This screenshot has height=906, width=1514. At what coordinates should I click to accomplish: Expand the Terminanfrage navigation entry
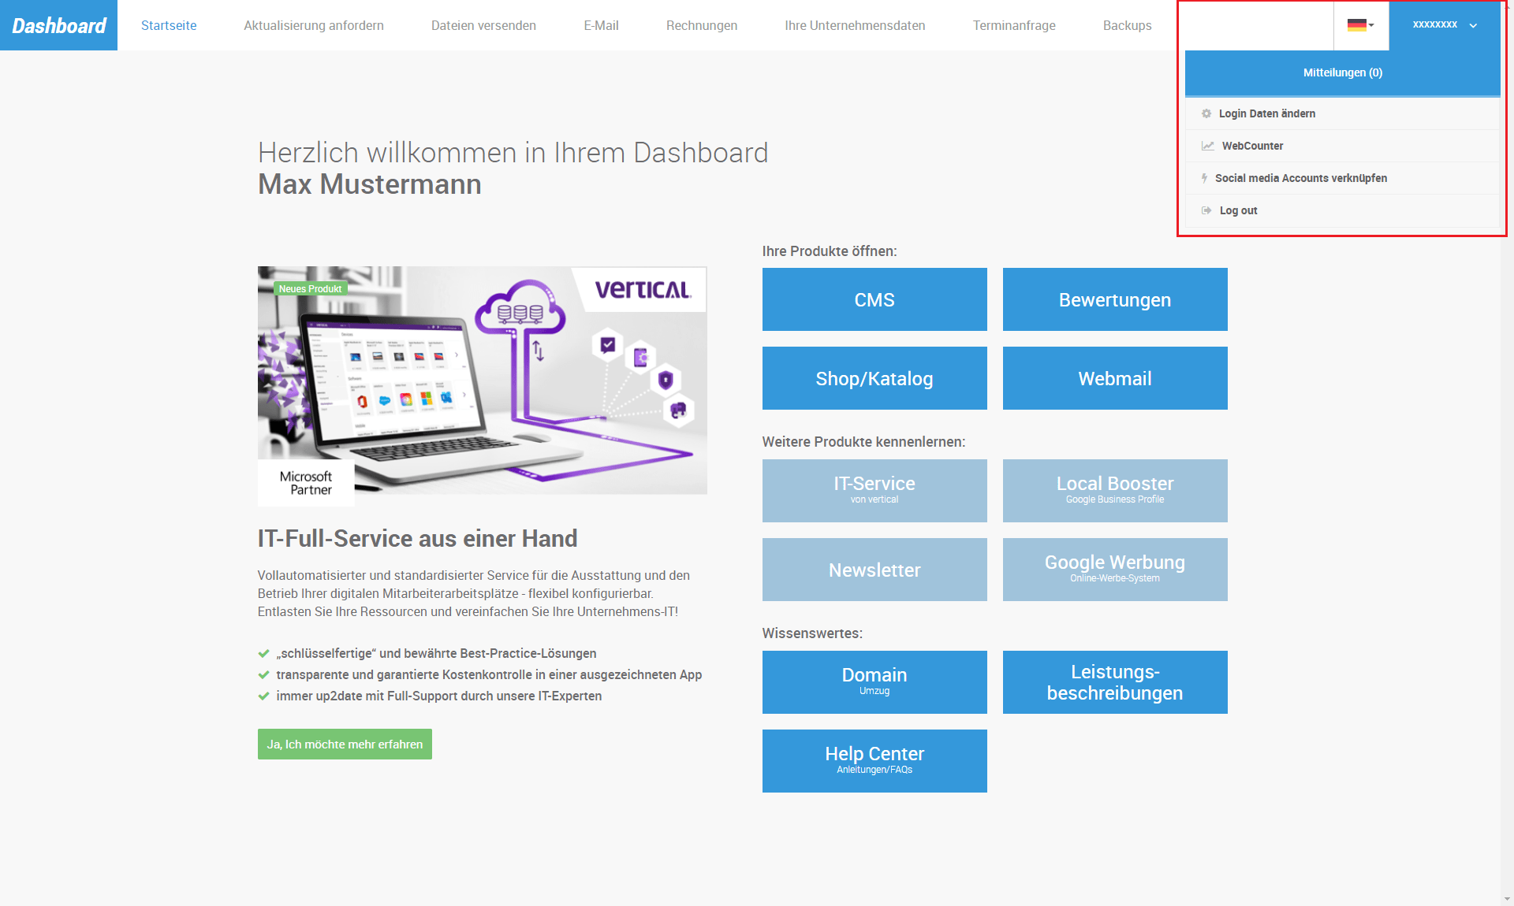pos(1014,25)
